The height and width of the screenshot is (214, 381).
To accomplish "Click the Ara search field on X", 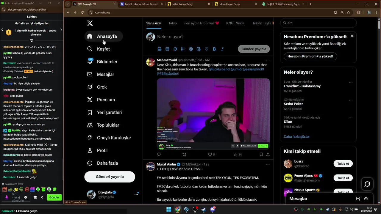I will click(318, 23).
